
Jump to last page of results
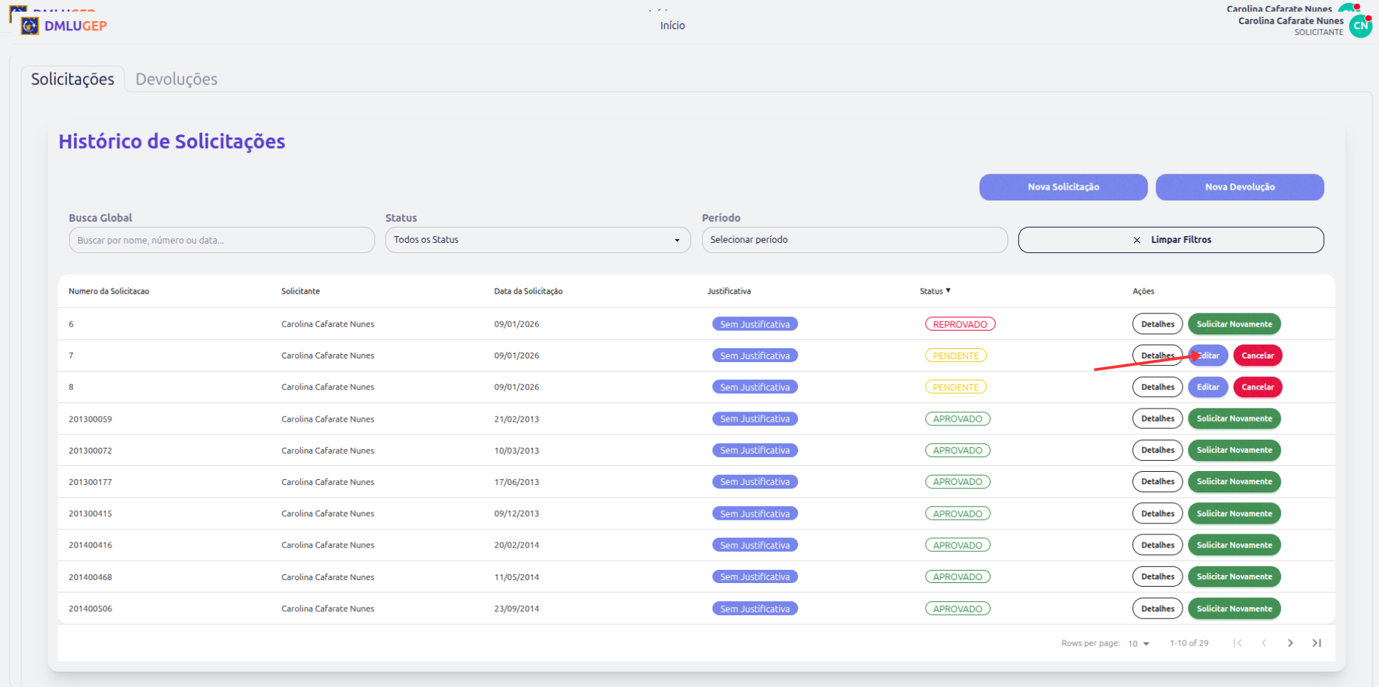click(1316, 643)
